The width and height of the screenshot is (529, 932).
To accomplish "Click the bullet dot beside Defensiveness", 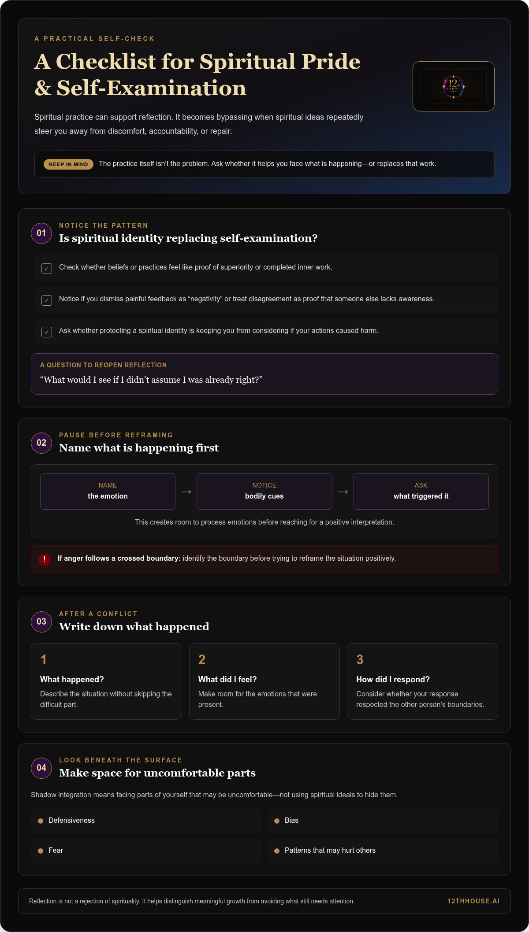I will click(41, 821).
